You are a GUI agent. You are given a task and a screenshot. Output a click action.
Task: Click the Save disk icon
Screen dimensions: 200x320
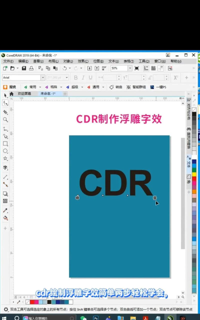coord(24,68)
